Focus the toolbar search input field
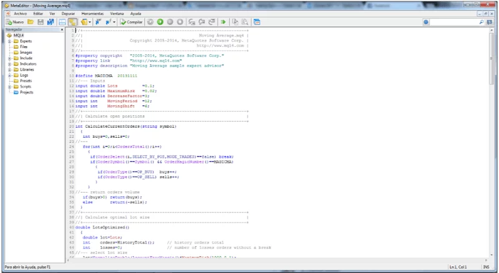The height and width of the screenshot is (273, 499). (455, 22)
